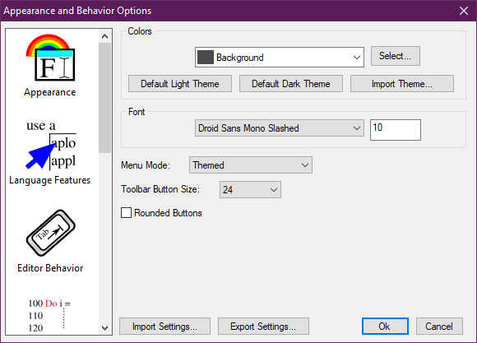Click the Select... color button
This screenshot has width=477, height=343.
click(395, 56)
